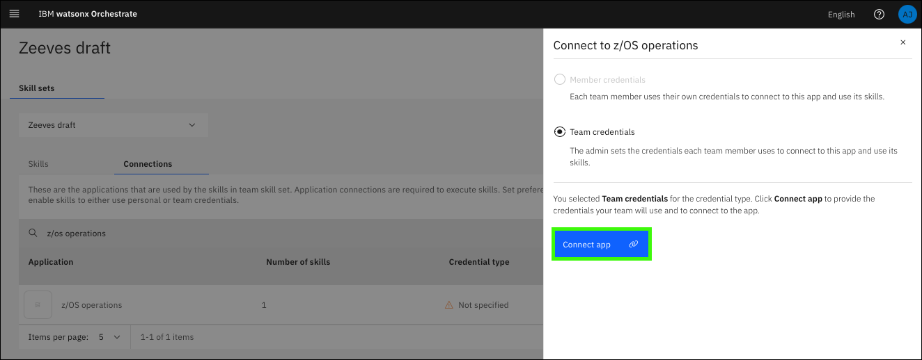
Task: Select the Team credentials radio button
Action: tap(559, 132)
